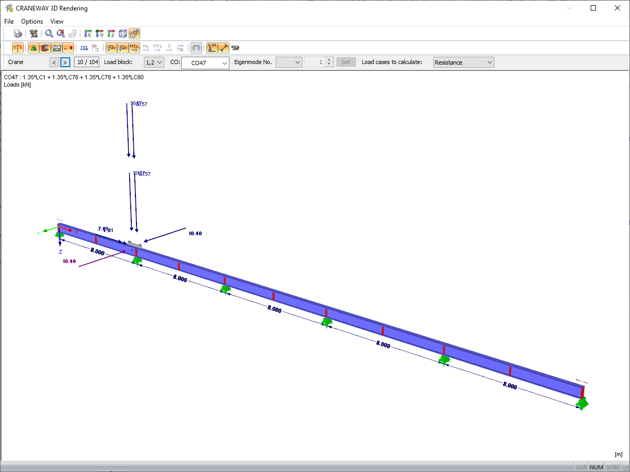Toggle Qc vertical wheel loads

pyautogui.click(x=111, y=48)
